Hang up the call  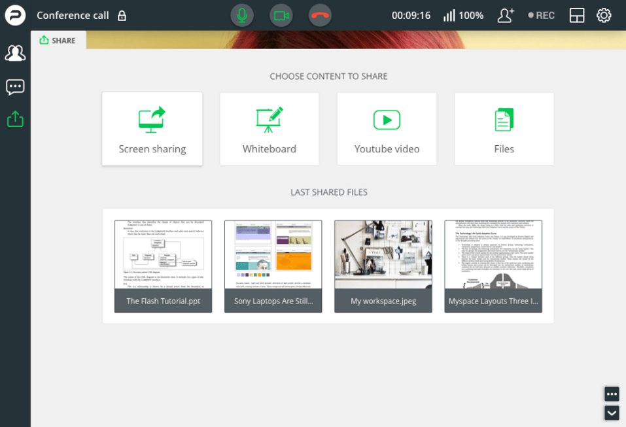point(320,16)
